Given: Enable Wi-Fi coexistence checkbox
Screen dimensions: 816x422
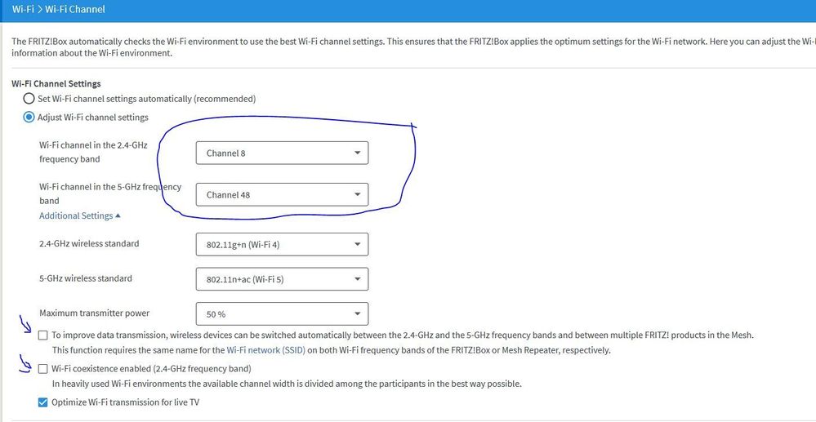Looking at the screenshot, I should pyautogui.click(x=42, y=369).
